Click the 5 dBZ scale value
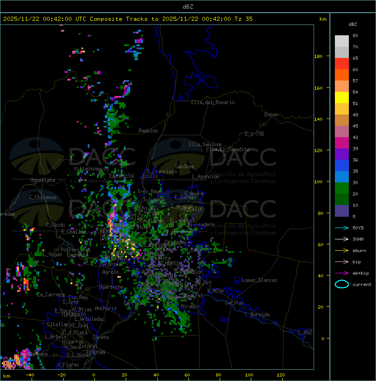The image size is (376, 381). 354,216
